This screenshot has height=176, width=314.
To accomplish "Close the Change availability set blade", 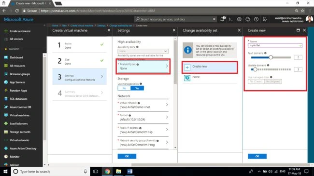I will pyautogui.click(x=239, y=30).
